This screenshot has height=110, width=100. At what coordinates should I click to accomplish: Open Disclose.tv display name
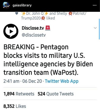click(x=33, y=28)
